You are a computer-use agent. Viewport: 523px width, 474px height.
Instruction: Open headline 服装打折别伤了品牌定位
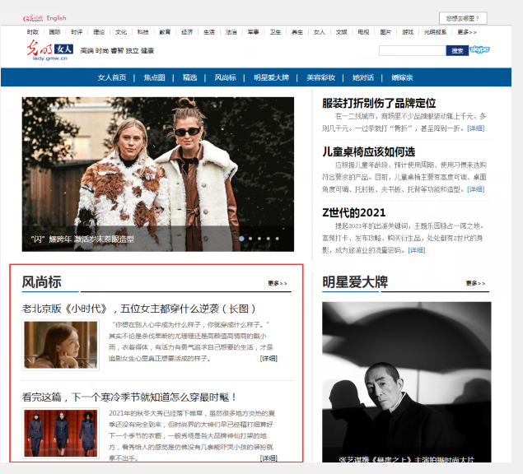(x=379, y=103)
